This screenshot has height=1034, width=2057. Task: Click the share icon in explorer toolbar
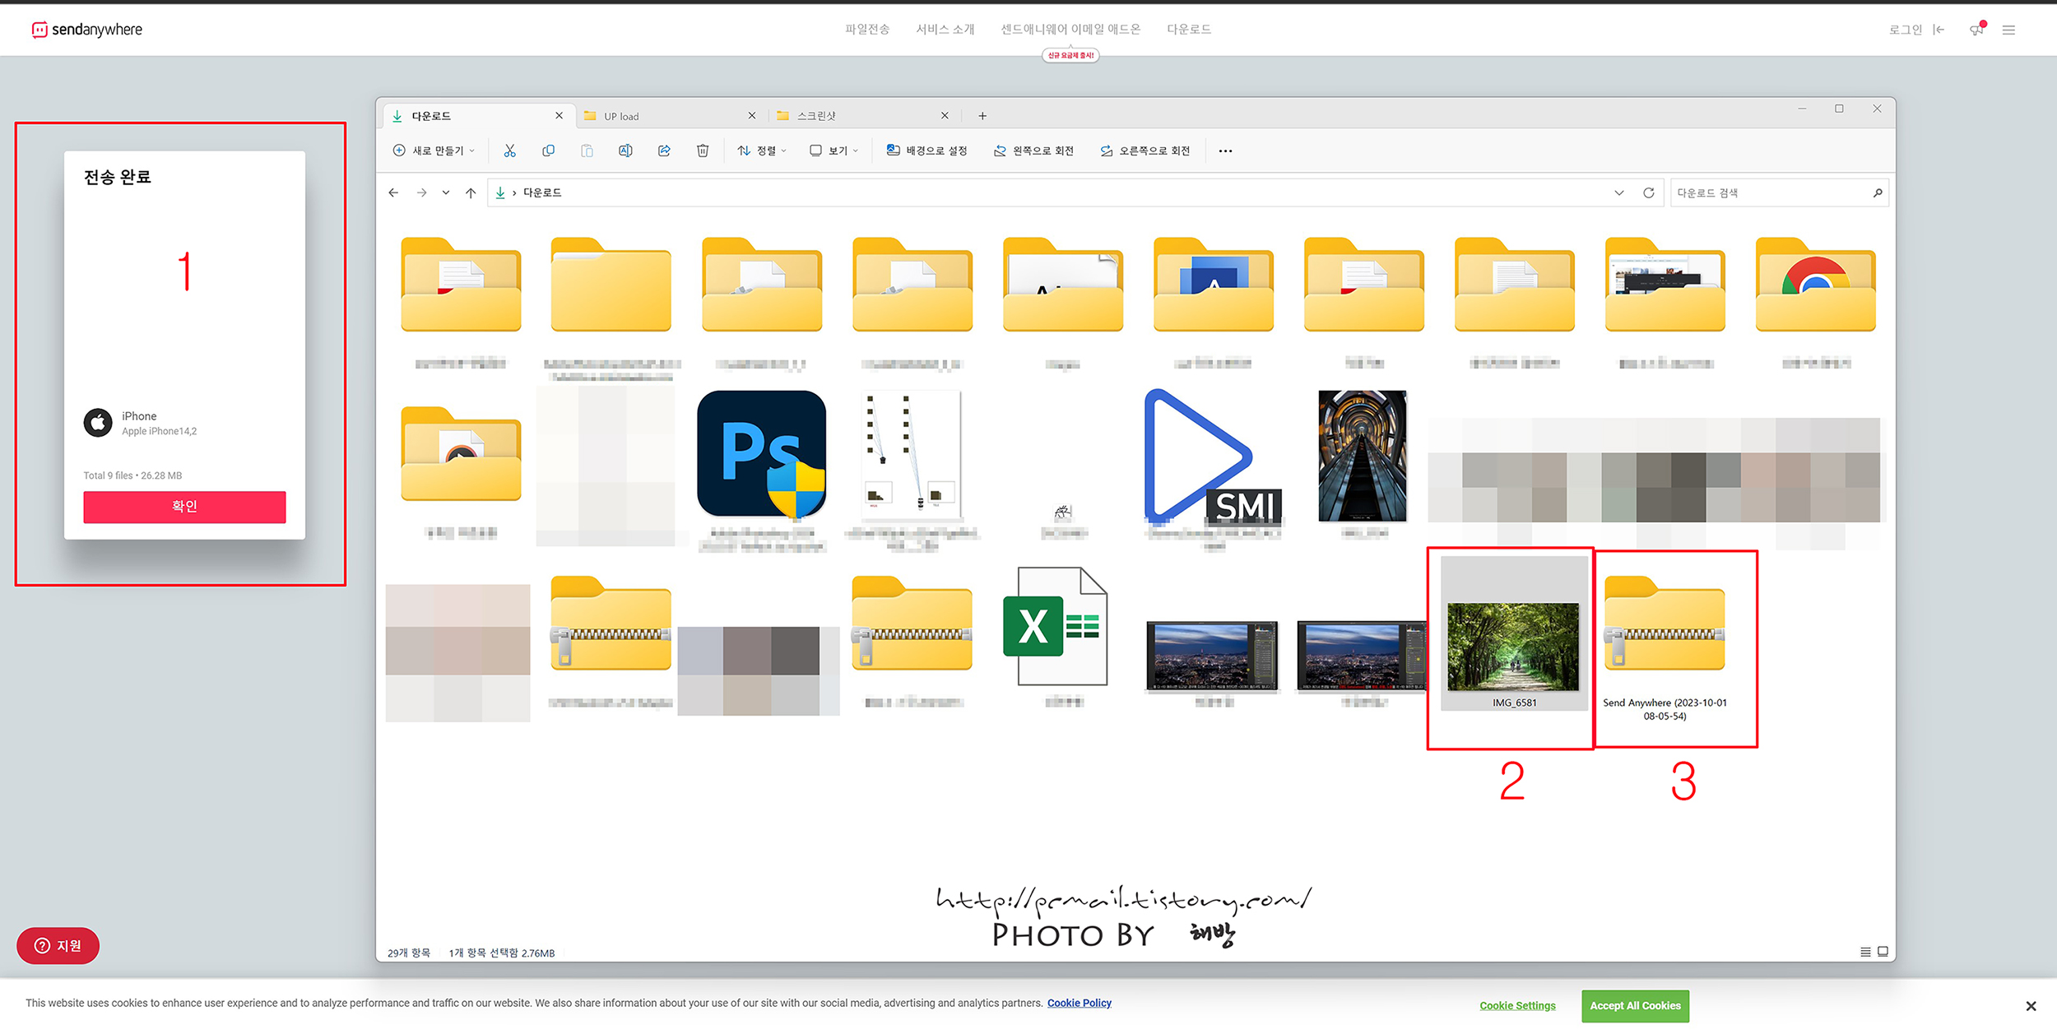pos(664,151)
